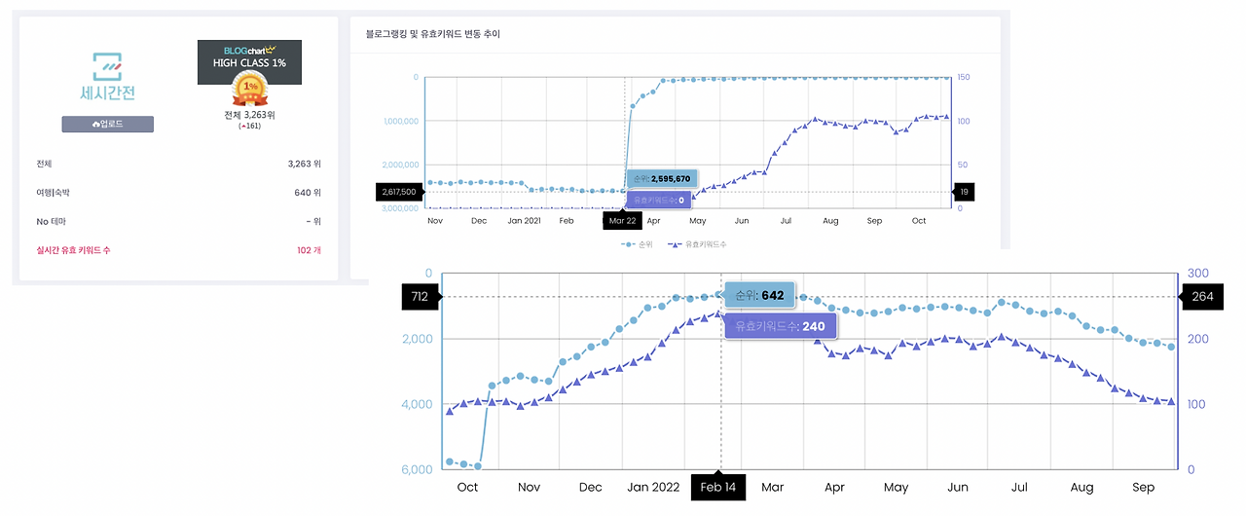
Task: Click the Feb label on the upper chart axis
Action: click(566, 221)
